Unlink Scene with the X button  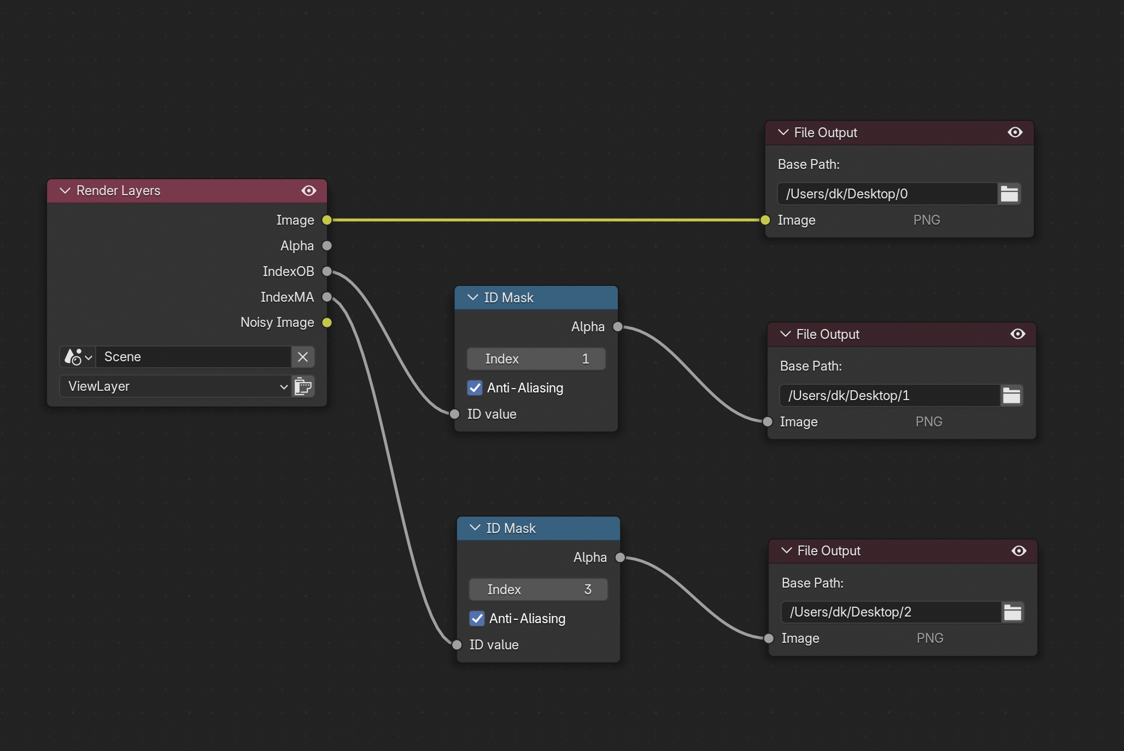303,357
